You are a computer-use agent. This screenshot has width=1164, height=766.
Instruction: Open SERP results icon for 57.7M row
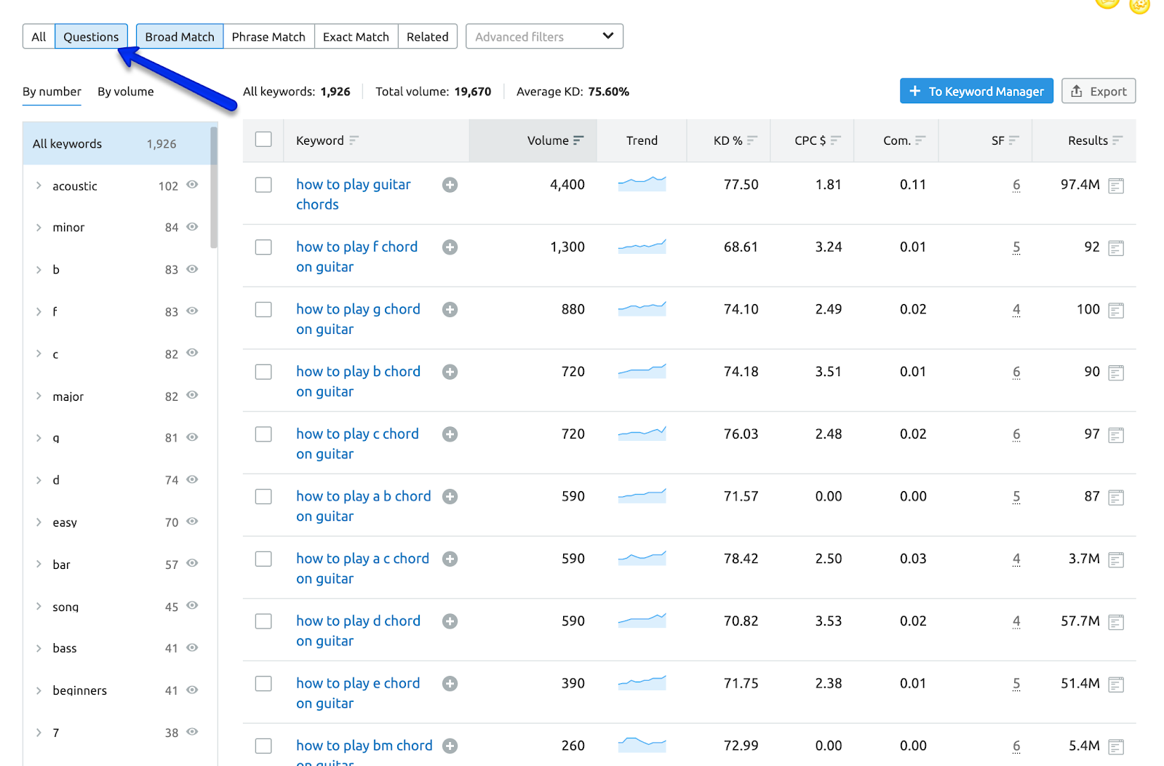[x=1116, y=622]
